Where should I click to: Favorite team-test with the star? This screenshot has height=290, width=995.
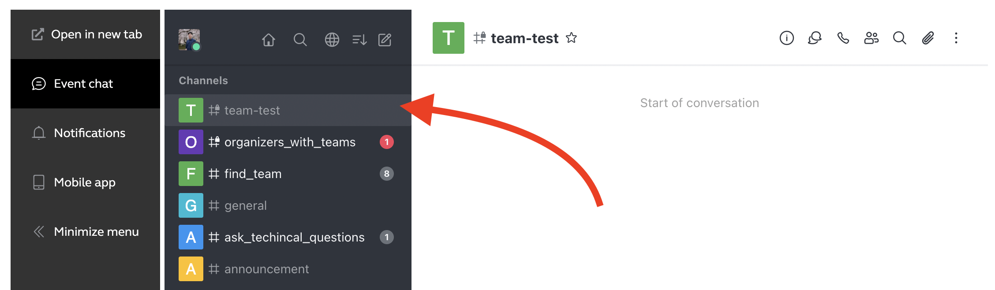point(571,38)
